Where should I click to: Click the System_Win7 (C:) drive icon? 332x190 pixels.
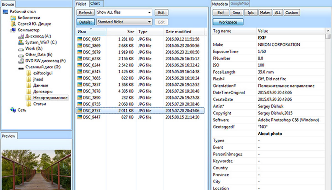21,42
